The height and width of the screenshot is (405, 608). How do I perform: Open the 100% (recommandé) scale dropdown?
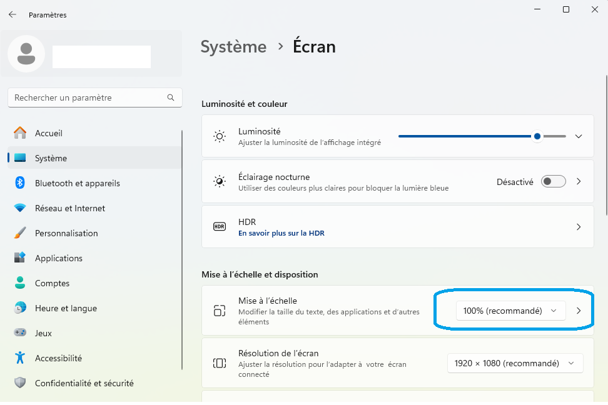click(510, 311)
